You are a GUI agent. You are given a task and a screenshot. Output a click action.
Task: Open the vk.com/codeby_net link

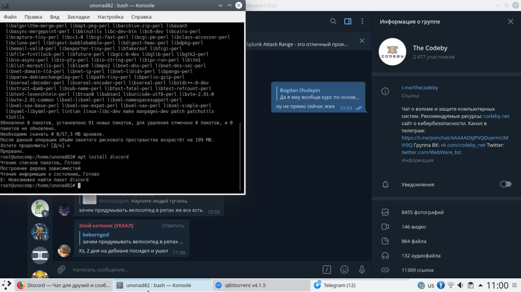463,145
